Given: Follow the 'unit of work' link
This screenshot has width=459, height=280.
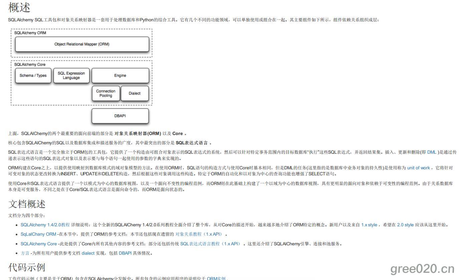Looking at the screenshot, I should [x=418, y=168].
